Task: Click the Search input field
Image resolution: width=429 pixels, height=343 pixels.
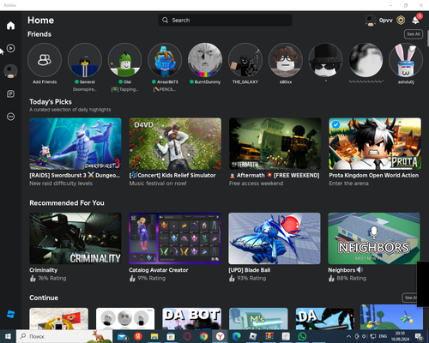Action: coord(225,20)
